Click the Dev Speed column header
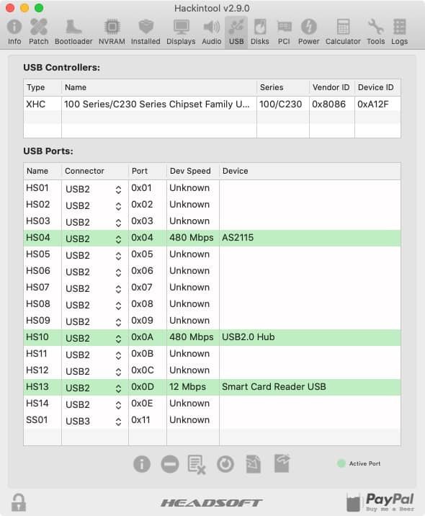Screen dimensions: 425x516 [193, 171]
